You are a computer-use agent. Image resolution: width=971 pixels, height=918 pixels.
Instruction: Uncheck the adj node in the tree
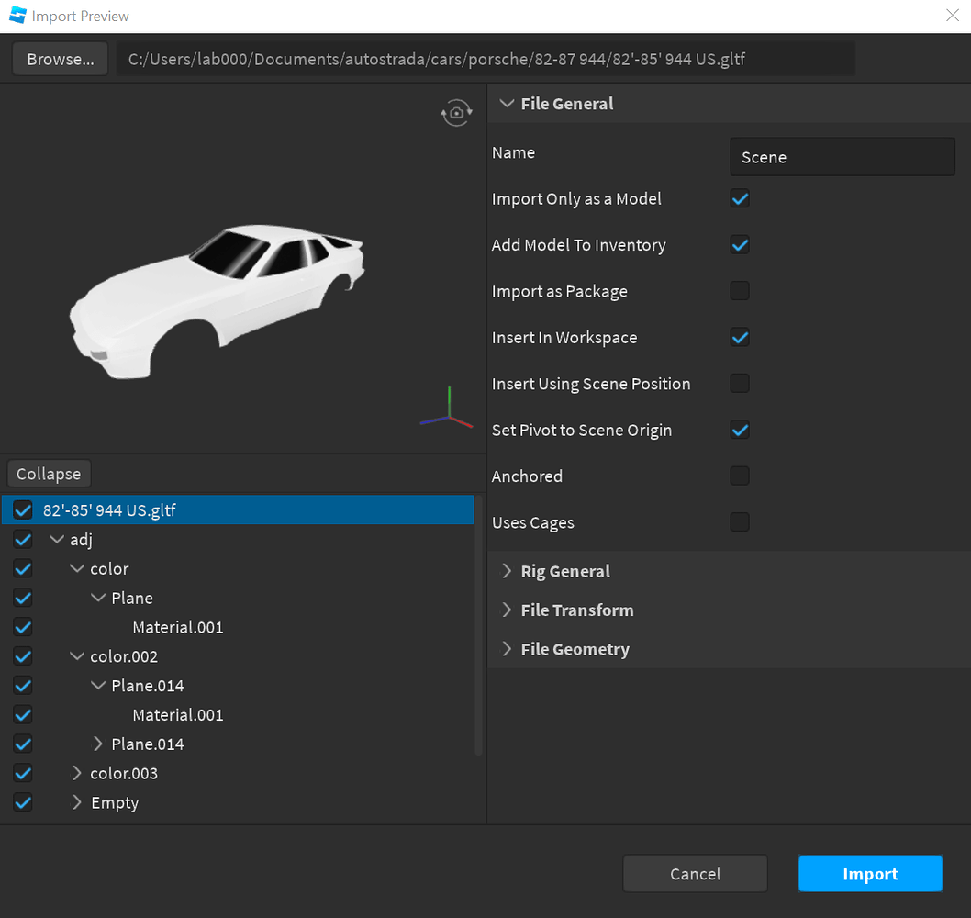[22, 539]
